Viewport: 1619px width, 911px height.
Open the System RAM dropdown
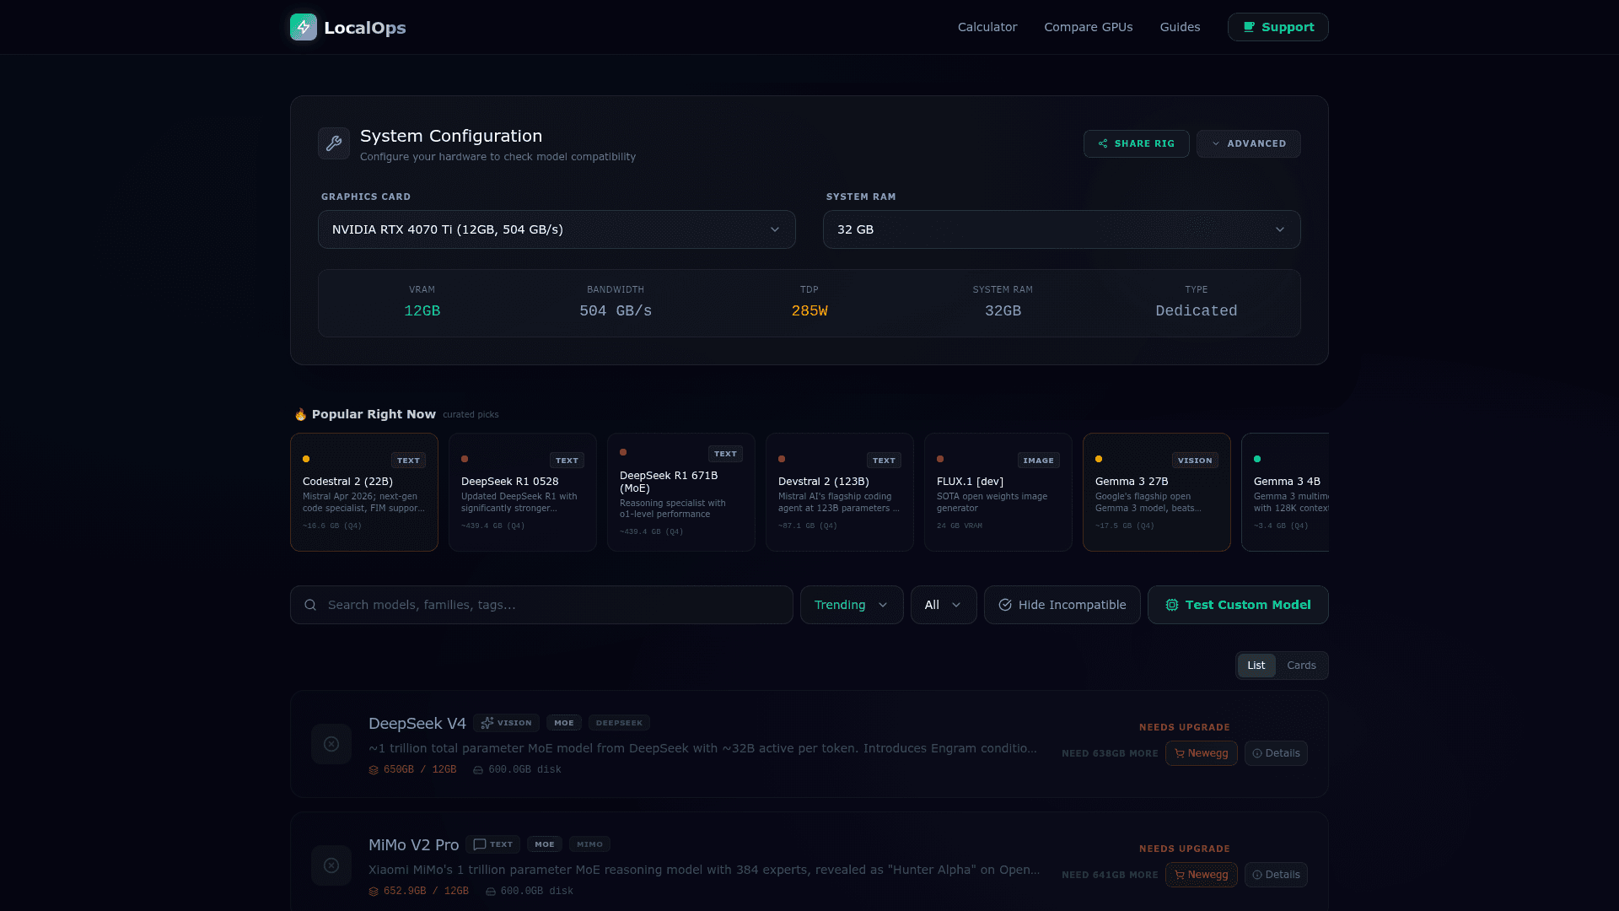pyautogui.click(x=1061, y=229)
